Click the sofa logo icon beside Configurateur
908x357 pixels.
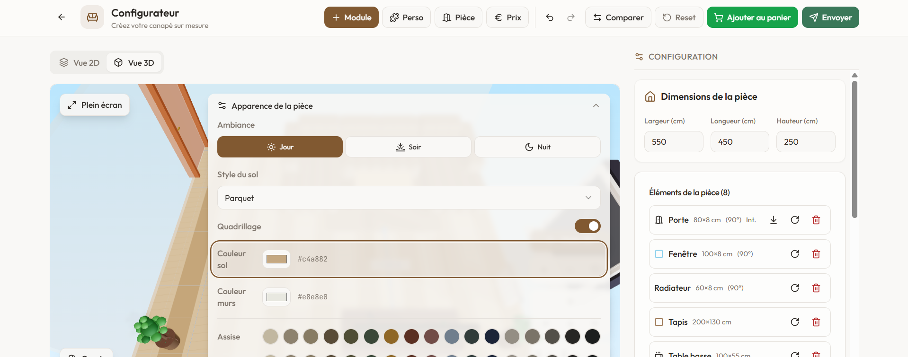[92, 17]
